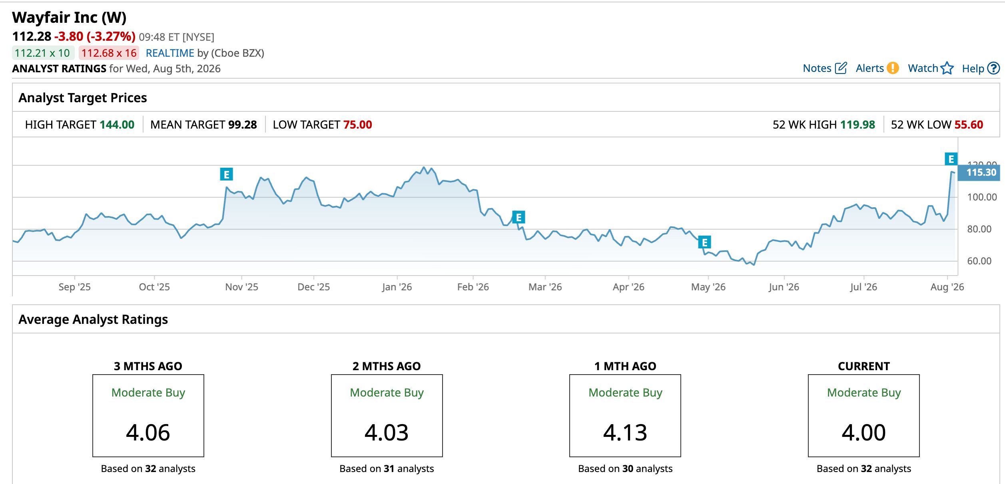Click the Analyst Target Prices heading
Screen dimensions: 1005x484
coord(83,98)
